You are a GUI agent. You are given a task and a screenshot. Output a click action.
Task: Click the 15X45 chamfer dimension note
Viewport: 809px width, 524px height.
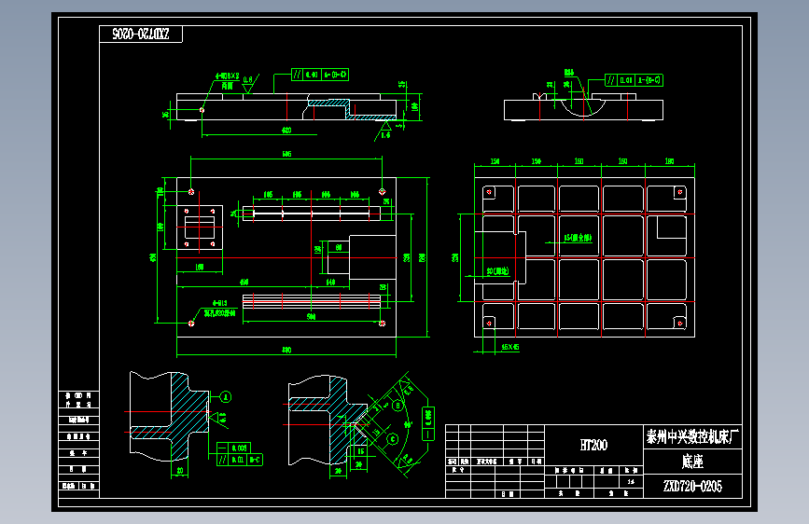(x=509, y=347)
